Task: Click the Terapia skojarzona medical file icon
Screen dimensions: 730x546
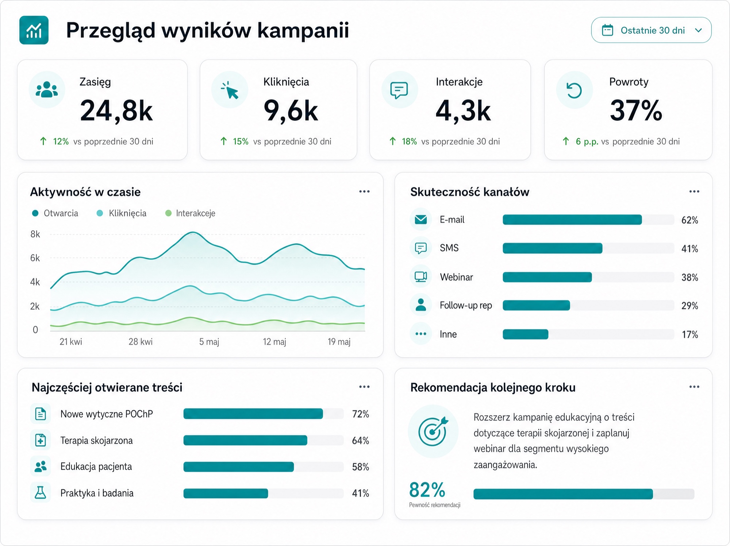Action: coord(41,440)
